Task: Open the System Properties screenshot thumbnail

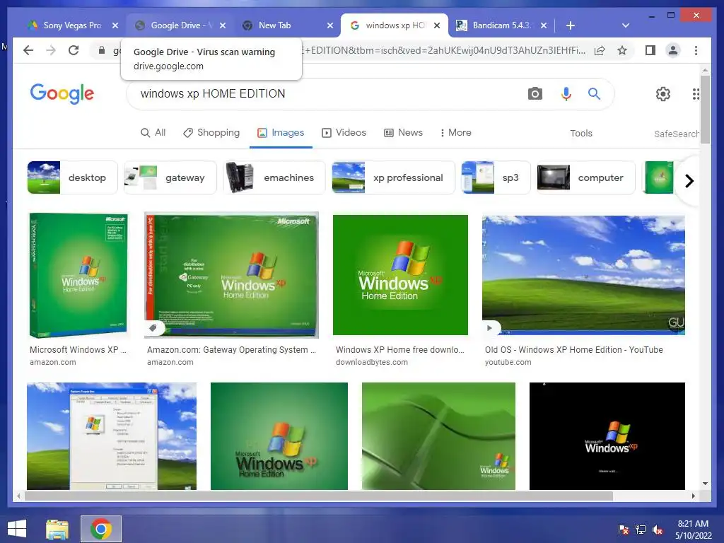Action: click(x=112, y=436)
